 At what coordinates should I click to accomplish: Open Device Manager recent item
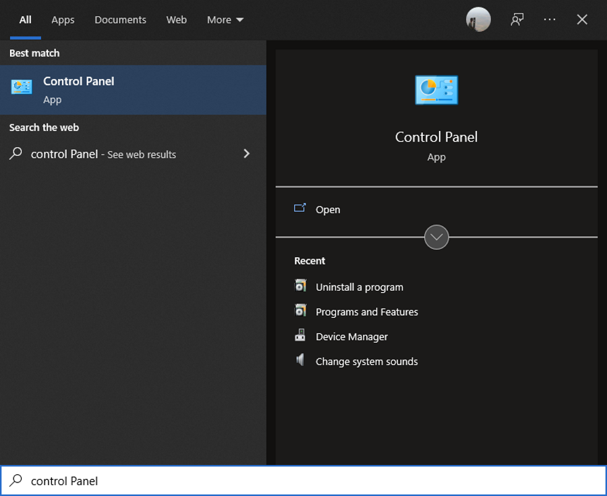[x=351, y=337]
